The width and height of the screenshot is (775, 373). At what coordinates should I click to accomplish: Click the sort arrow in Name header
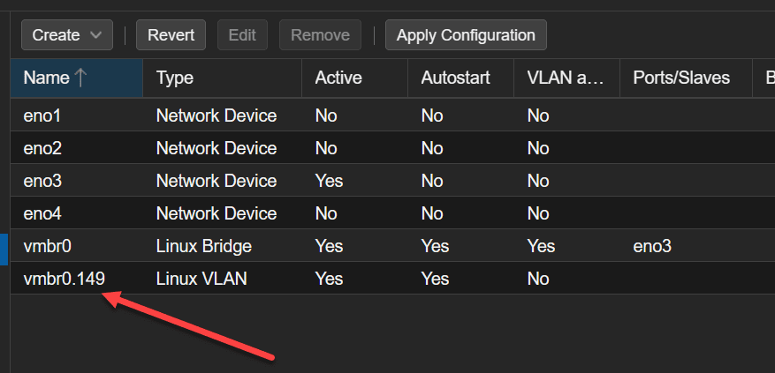81,78
